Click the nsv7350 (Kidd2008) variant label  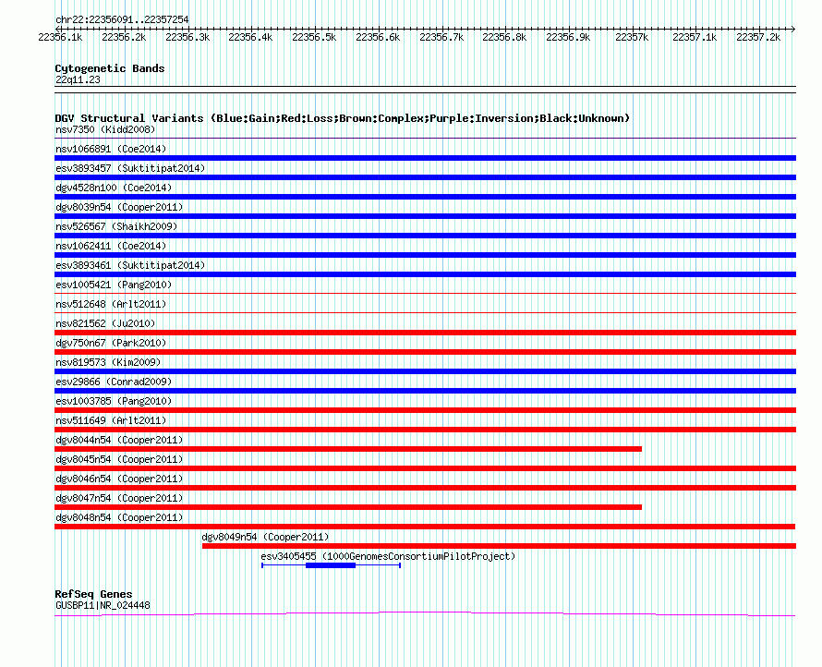pyautogui.click(x=105, y=129)
